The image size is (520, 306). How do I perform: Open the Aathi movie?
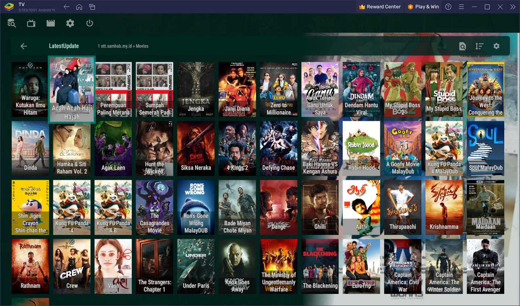(361, 207)
